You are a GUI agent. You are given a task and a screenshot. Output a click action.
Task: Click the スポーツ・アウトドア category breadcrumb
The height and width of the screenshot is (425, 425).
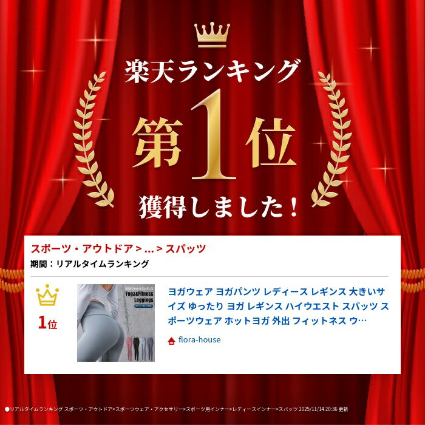[82, 248]
